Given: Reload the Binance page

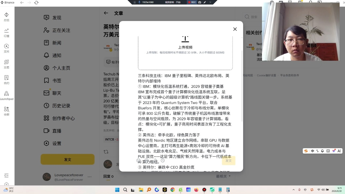Looking at the screenshot, I should point(36,2).
